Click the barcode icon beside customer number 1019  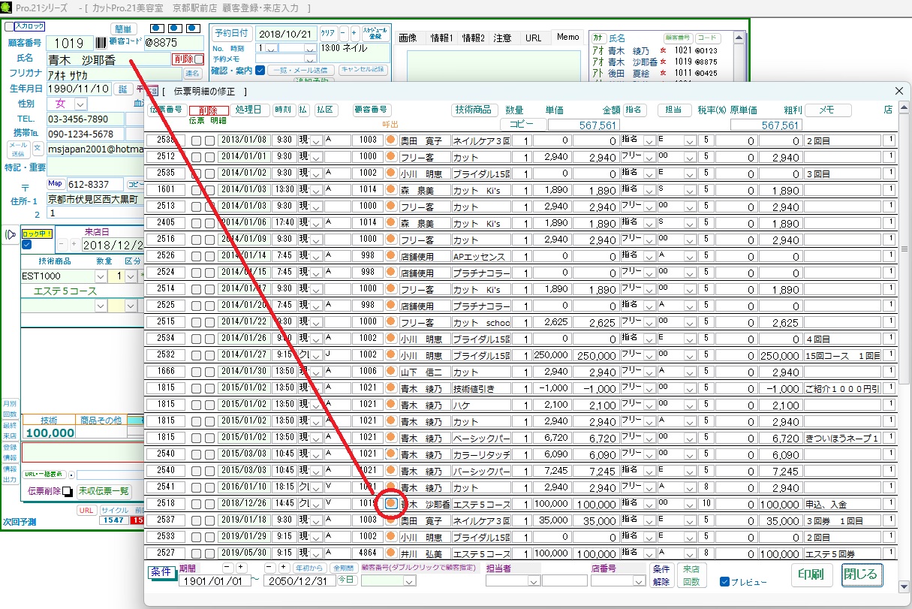[x=101, y=43]
